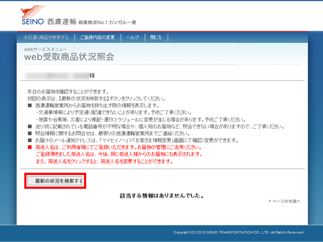323x242 pixels.
Task: Select the 閉じる menu item
Action: pos(156,37)
